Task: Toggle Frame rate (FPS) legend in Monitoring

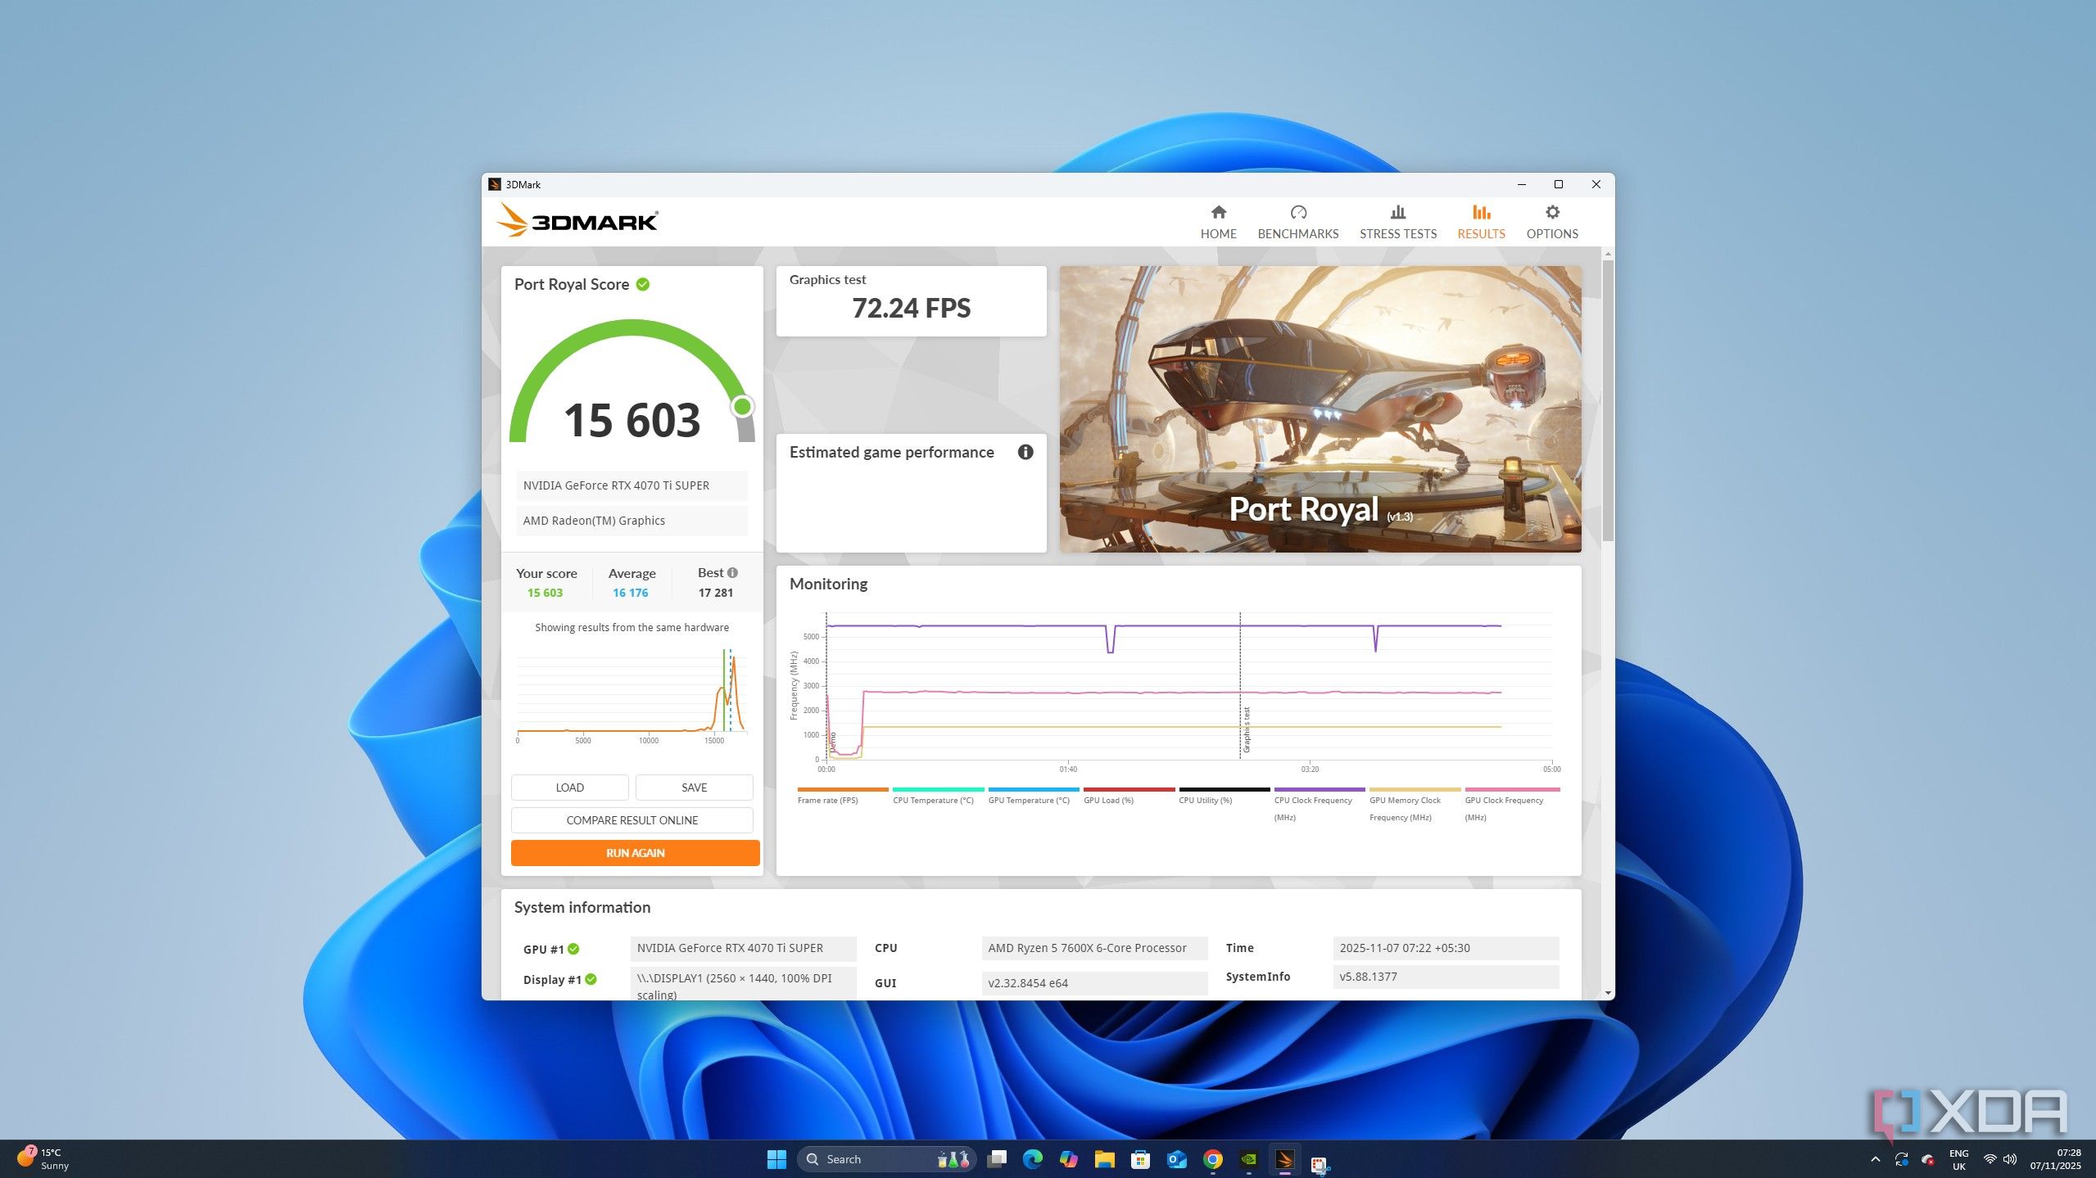Action: (x=827, y=800)
